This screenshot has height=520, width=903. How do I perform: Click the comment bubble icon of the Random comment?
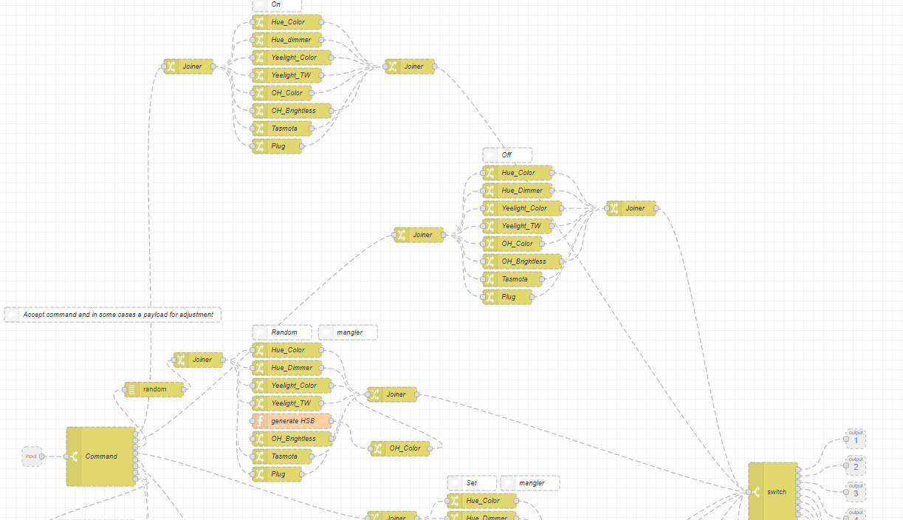point(259,332)
